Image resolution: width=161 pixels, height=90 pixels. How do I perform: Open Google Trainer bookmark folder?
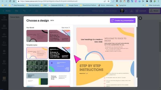[x=72, y=5]
